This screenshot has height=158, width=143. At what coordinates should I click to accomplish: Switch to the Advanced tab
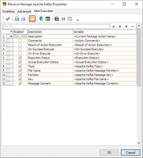point(24,11)
